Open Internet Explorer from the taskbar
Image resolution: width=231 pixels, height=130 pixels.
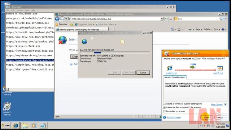pos(16,126)
